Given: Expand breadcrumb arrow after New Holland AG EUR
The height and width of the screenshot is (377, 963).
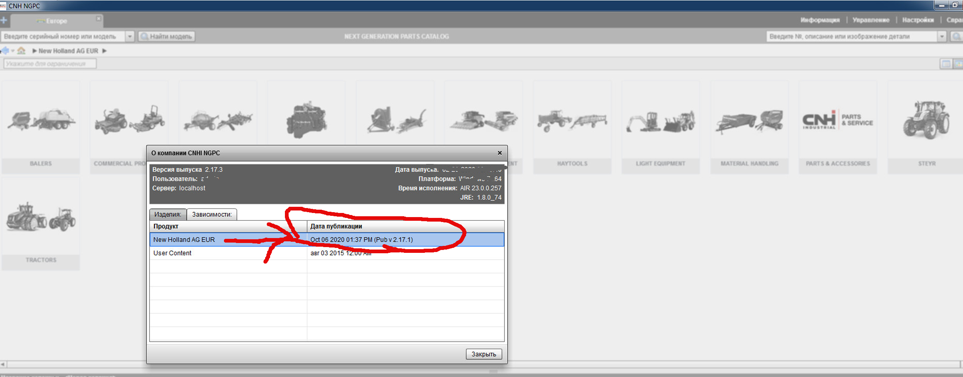Looking at the screenshot, I should [x=105, y=51].
